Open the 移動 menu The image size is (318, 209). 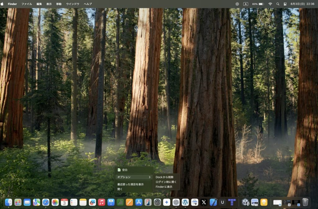pyautogui.click(x=59, y=4)
